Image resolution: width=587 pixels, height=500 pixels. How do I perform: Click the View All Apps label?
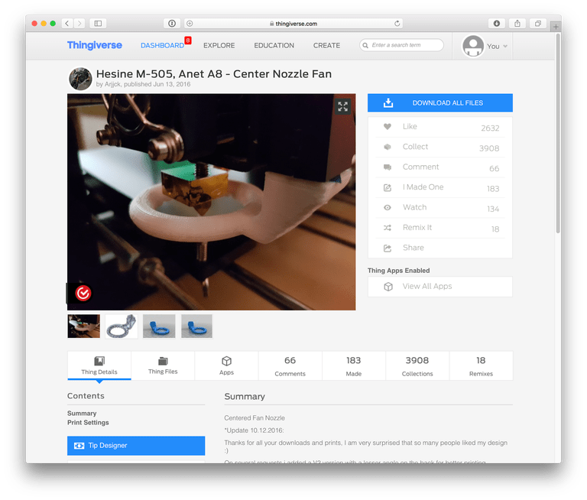(427, 286)
